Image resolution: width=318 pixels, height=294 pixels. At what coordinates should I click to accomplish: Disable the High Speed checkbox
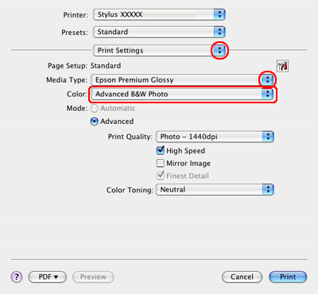(x=161, y=150)
